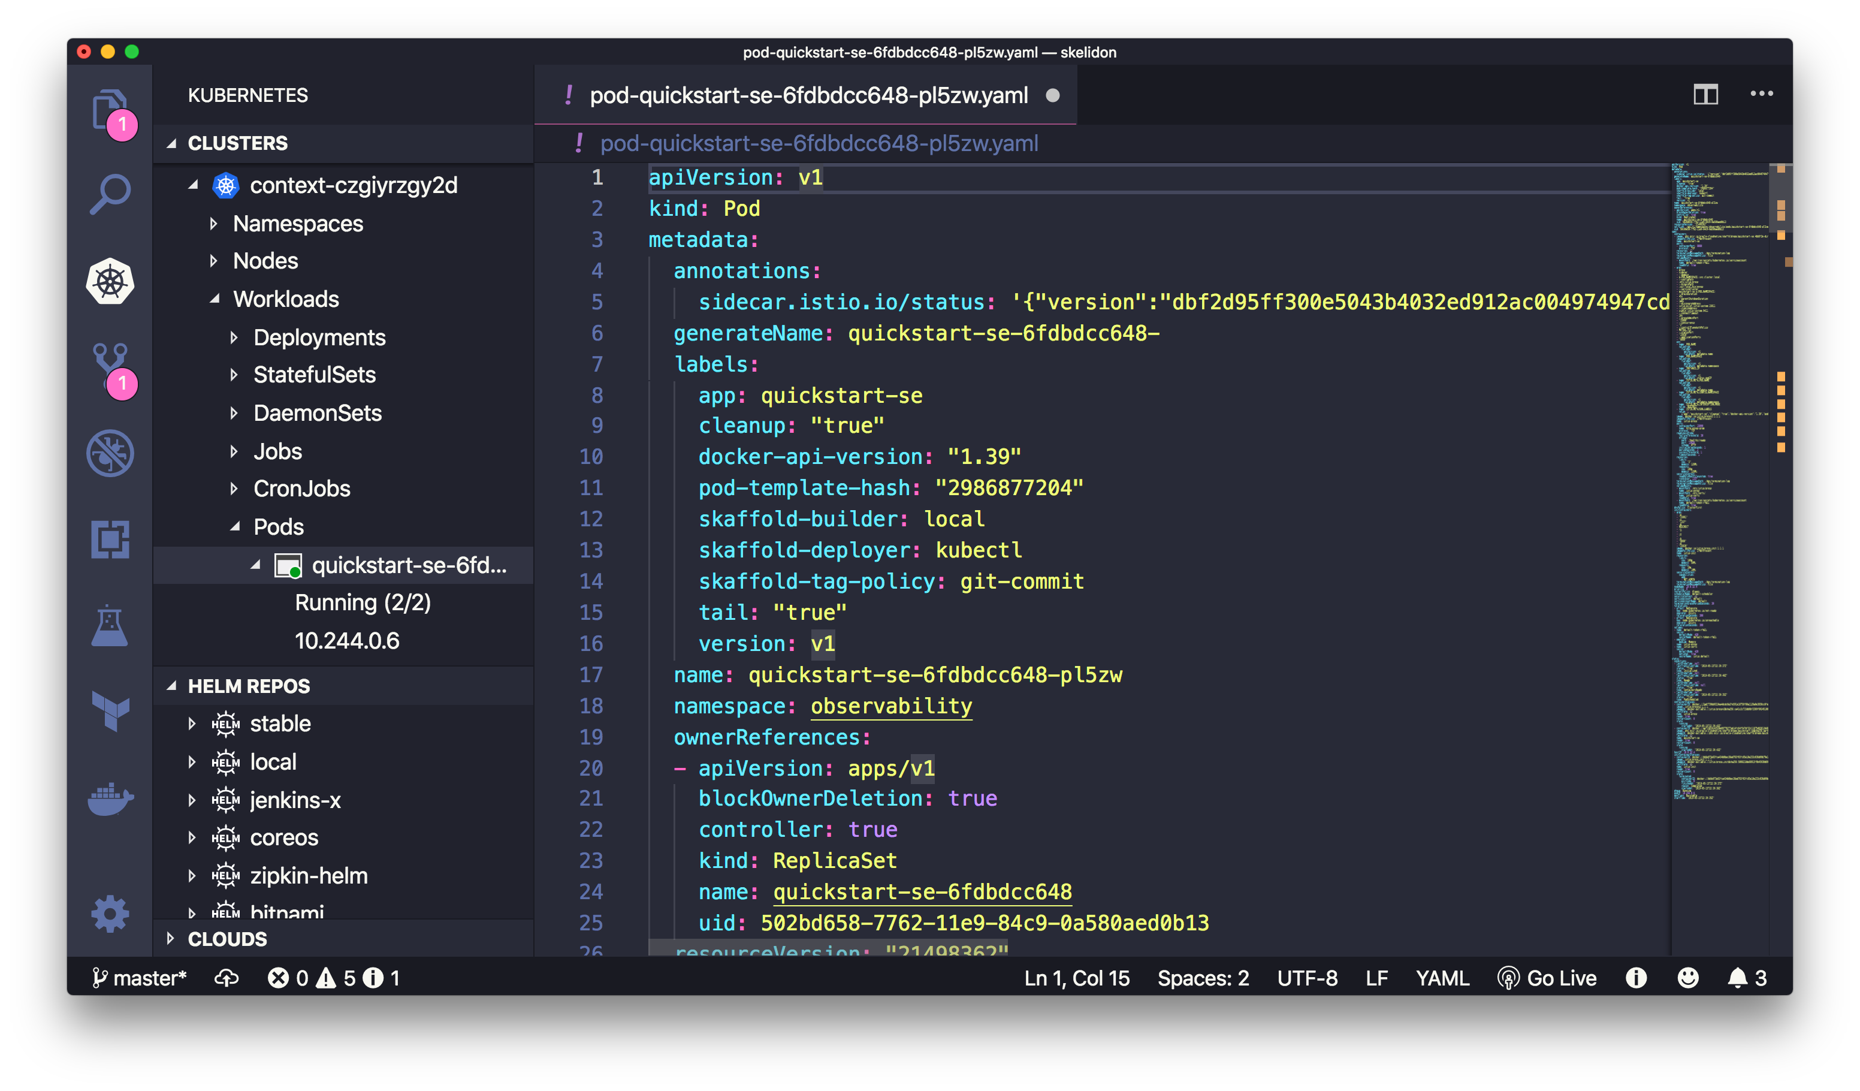Open the Testing beaker view

pos(109,626)
